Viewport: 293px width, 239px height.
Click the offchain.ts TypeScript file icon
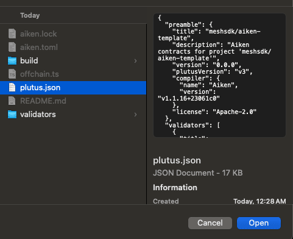[12, 74]
